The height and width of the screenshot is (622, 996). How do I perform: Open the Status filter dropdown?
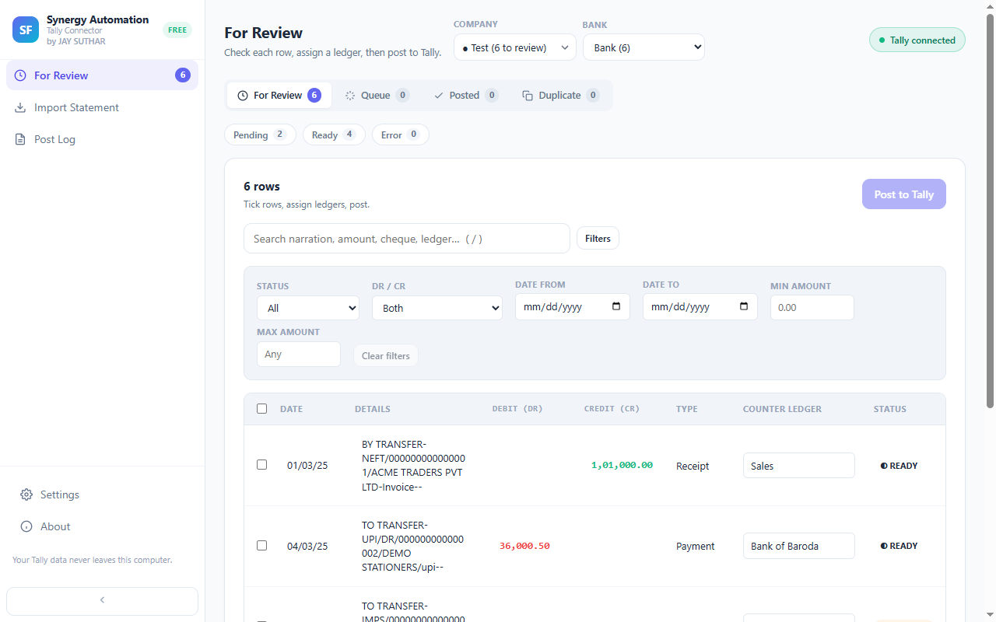coord(308,308)
